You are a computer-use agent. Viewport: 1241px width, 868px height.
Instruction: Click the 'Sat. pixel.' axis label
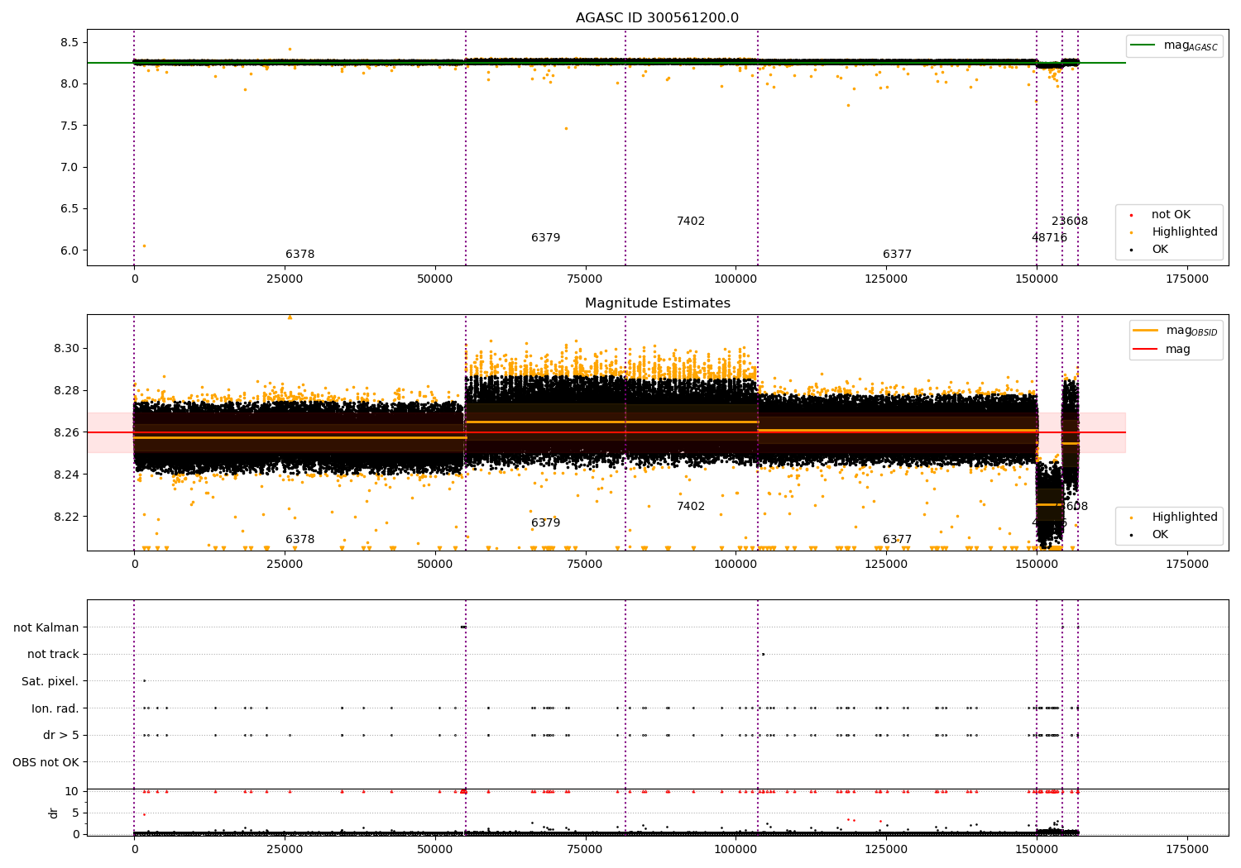point(50,682)
